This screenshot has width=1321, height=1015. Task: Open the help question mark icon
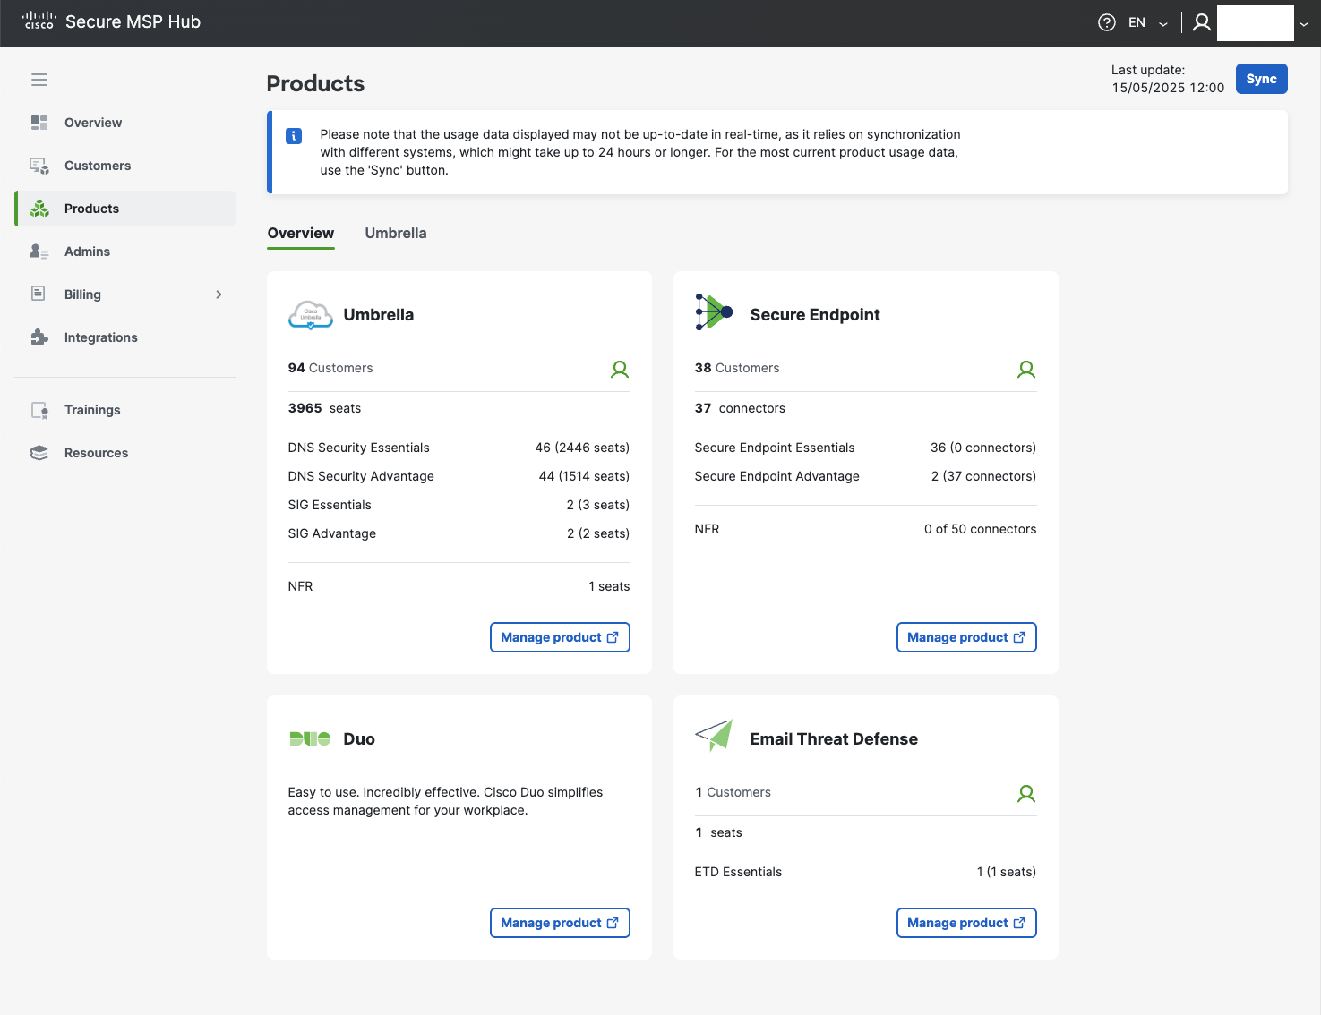click(1107, 22)
